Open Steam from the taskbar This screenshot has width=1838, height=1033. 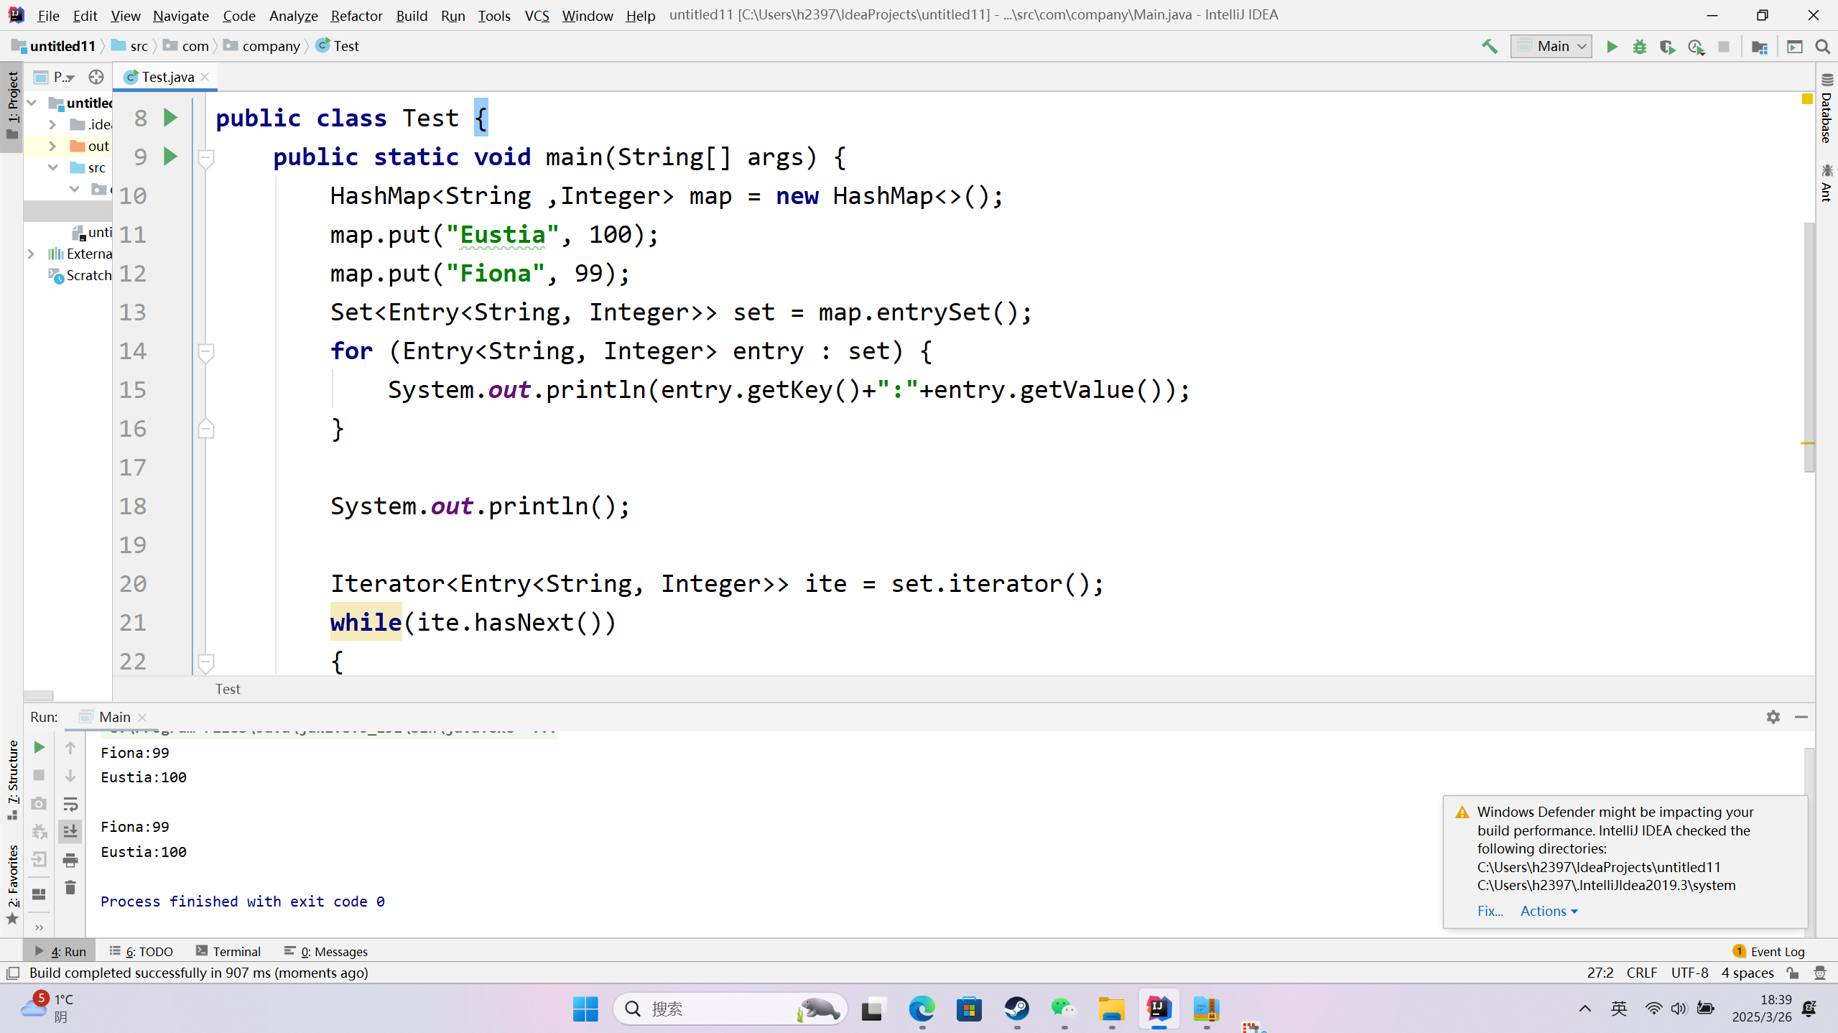click(1016, 1009)
